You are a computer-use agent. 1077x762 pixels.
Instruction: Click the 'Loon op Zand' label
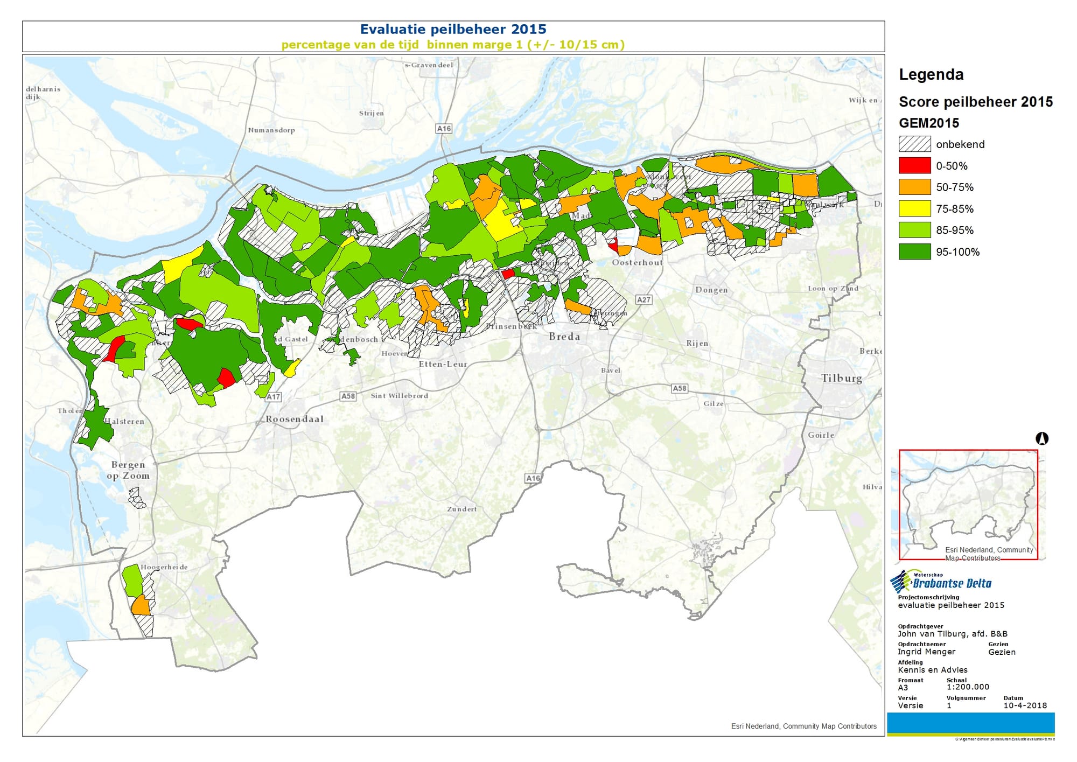pos(833,289)
